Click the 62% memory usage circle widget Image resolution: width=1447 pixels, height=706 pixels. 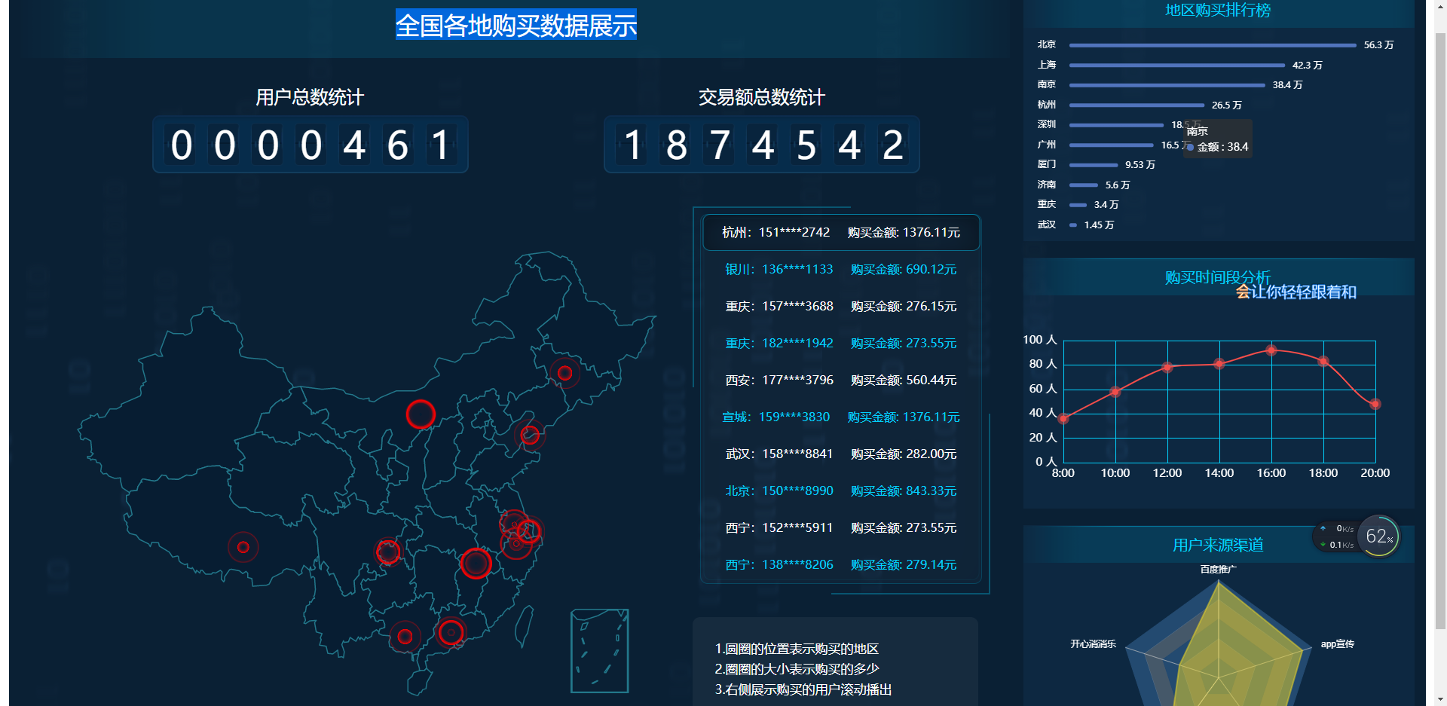click(x=1379, y=536)
